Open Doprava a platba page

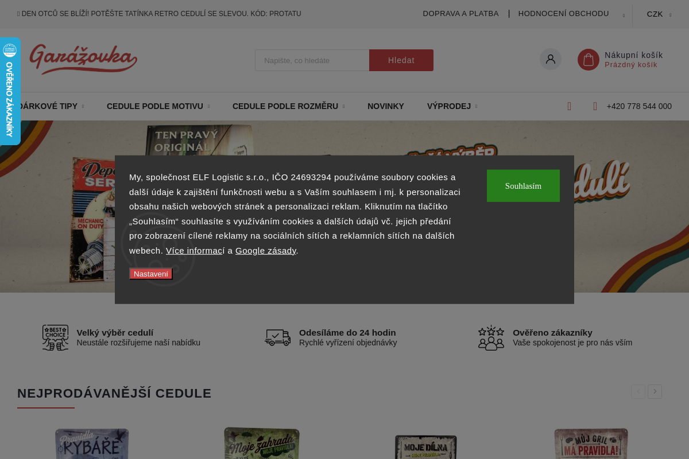(x=460, y=14)
